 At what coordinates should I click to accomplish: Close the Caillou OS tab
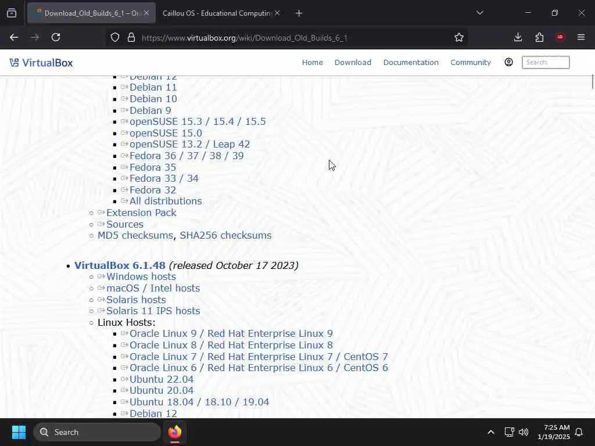277,13
